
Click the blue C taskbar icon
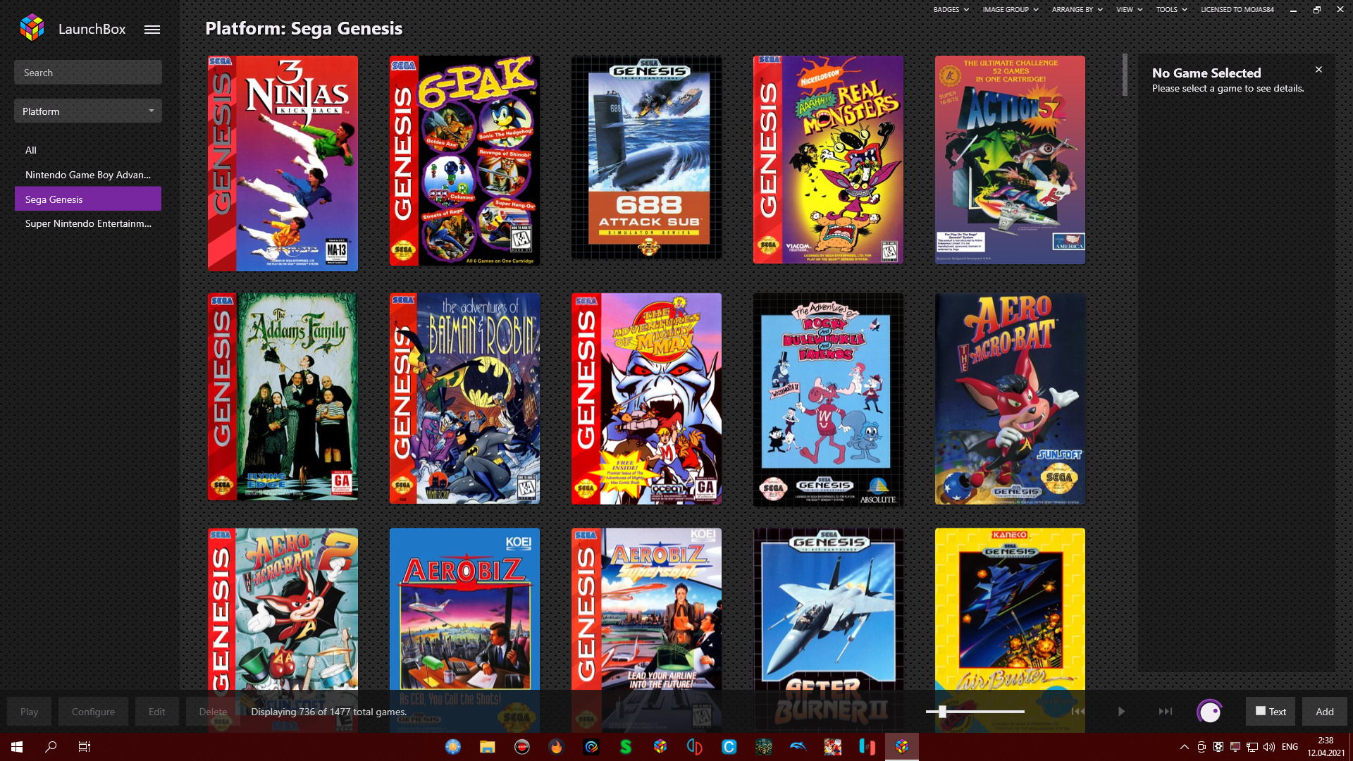click(x=729, y=747)
